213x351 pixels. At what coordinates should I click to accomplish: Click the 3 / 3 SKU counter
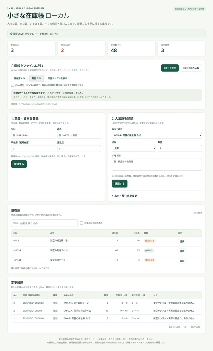pyautogui.click(x=198, y=213)
